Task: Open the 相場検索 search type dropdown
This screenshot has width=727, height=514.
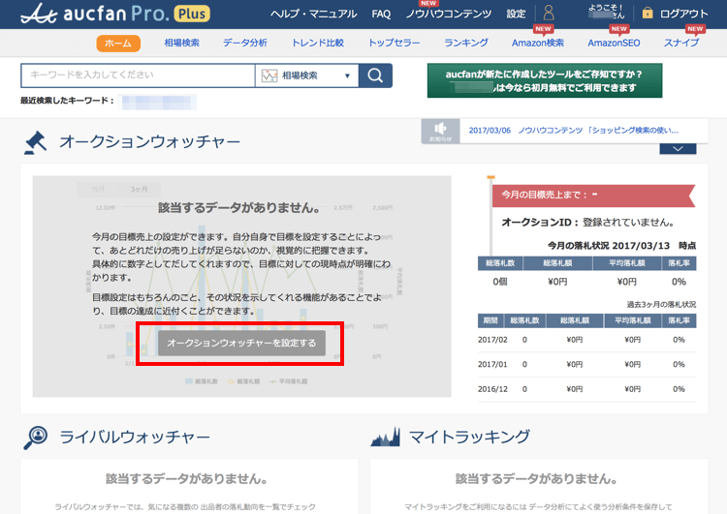Action: click(x=306, y=76)
